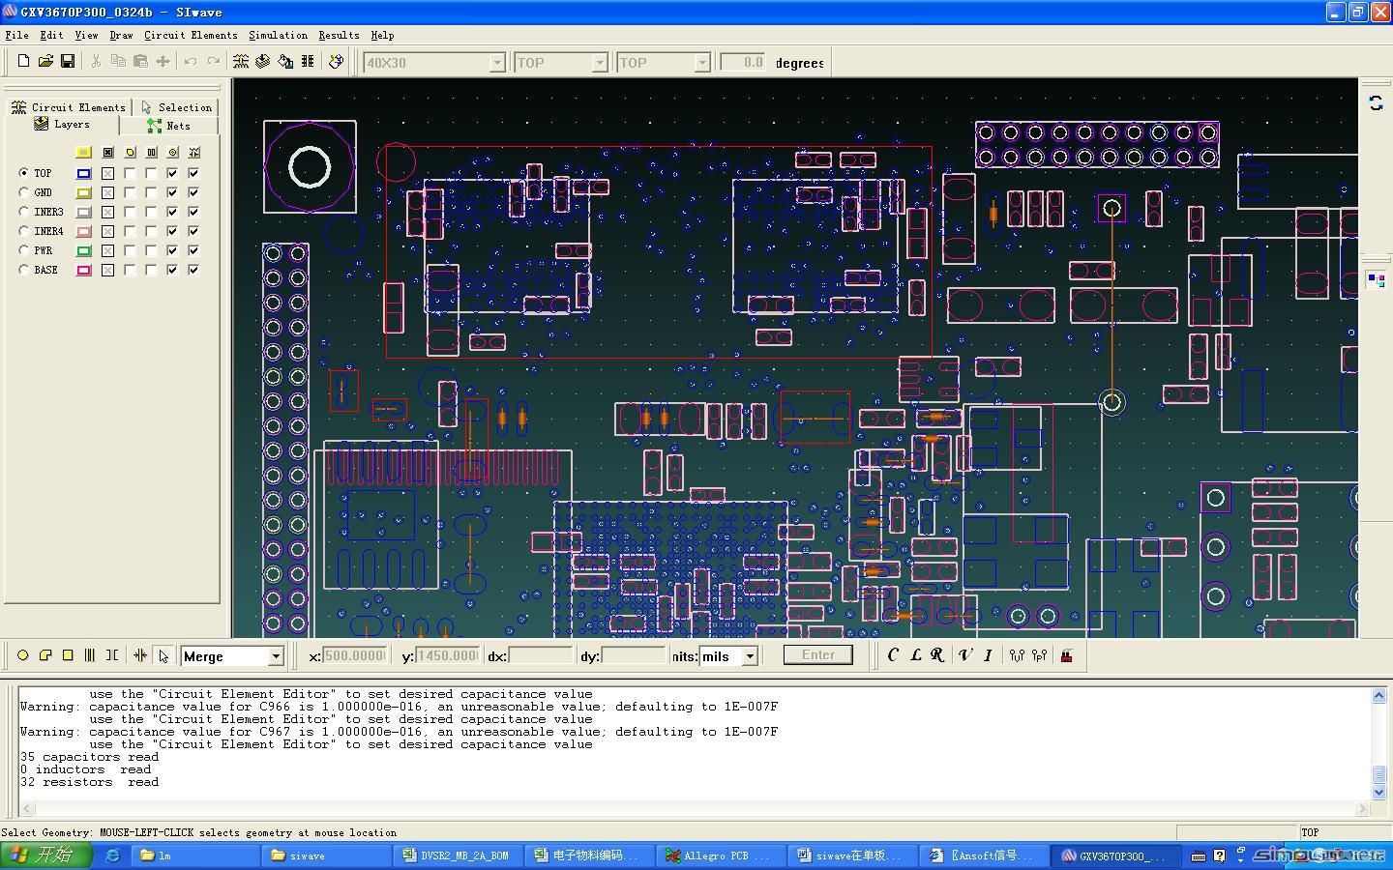Toggle first unchecked checkbox in GND row
Screen dimensions: 1393x870
(130, 192)
